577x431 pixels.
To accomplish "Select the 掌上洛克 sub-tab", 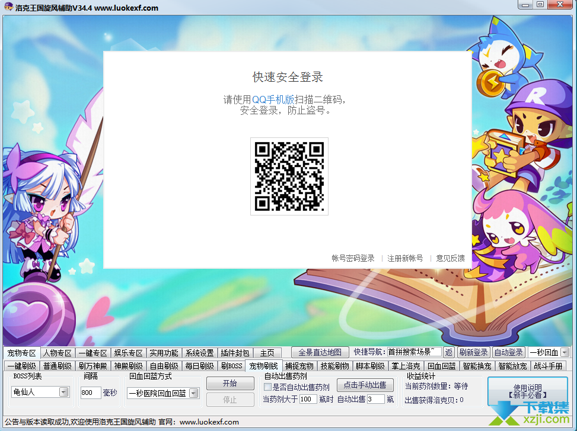I will pos(406,366).
